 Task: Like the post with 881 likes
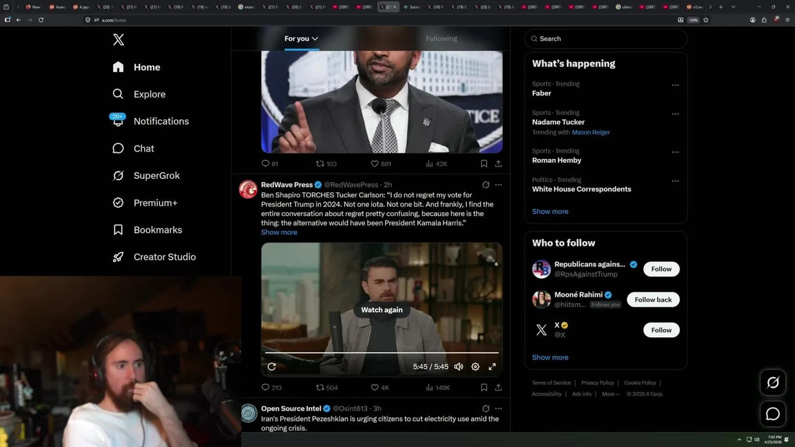click(x=381, y=164)
